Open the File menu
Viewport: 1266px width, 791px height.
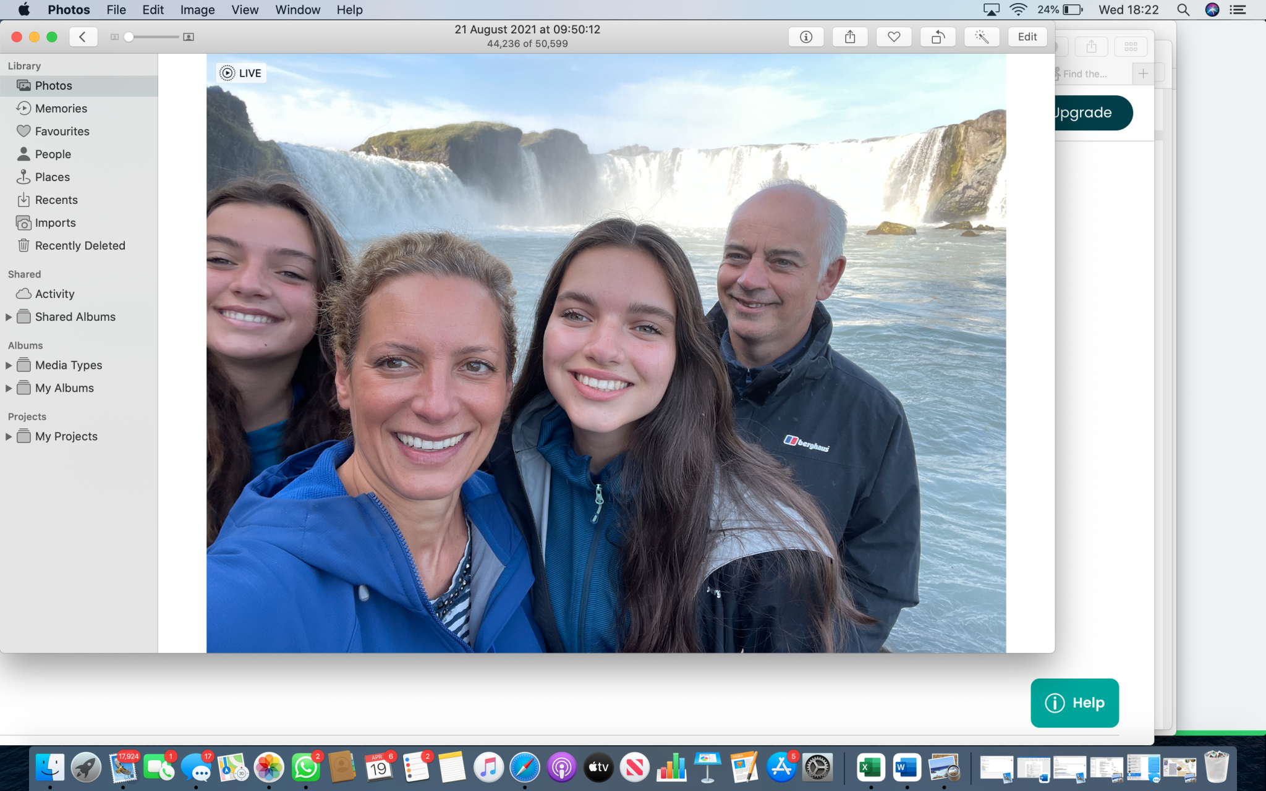(x=116, y=10)
